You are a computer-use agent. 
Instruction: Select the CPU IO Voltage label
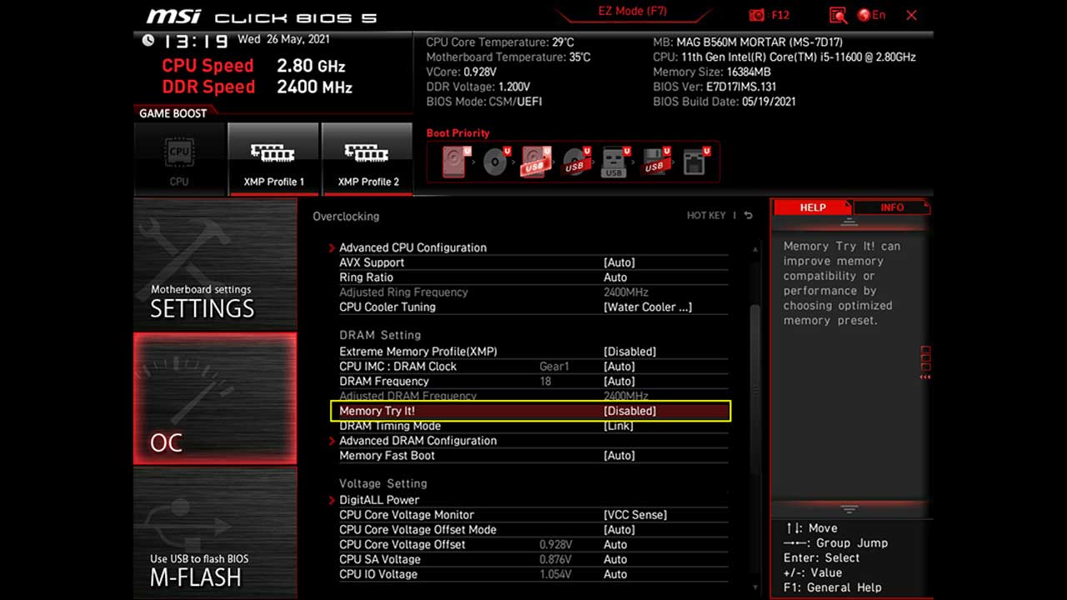pos(378,574)
